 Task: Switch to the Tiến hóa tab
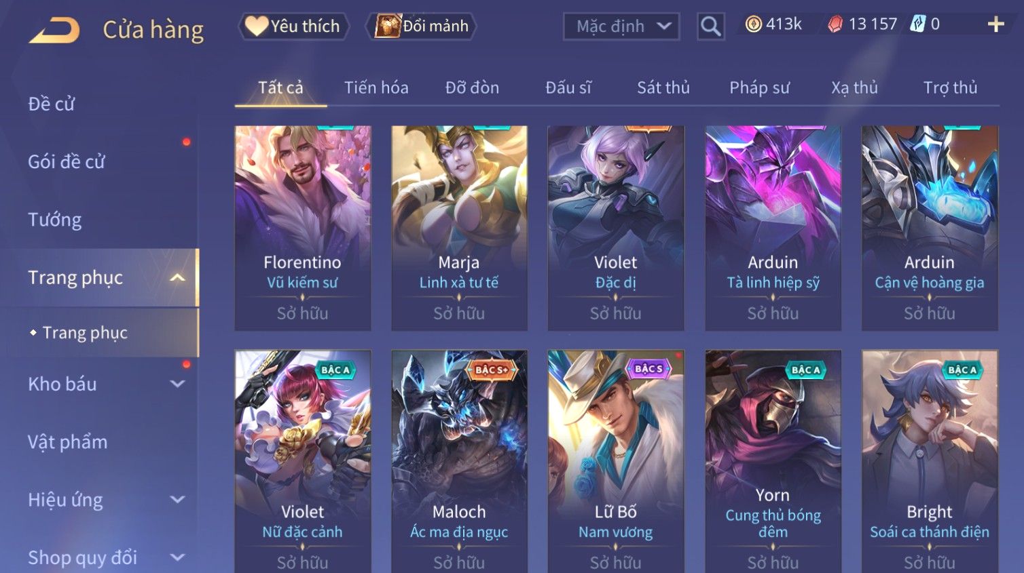(376, 87)
